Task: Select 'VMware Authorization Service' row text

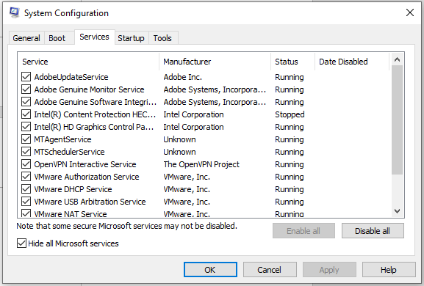Action: pos(87,177)
